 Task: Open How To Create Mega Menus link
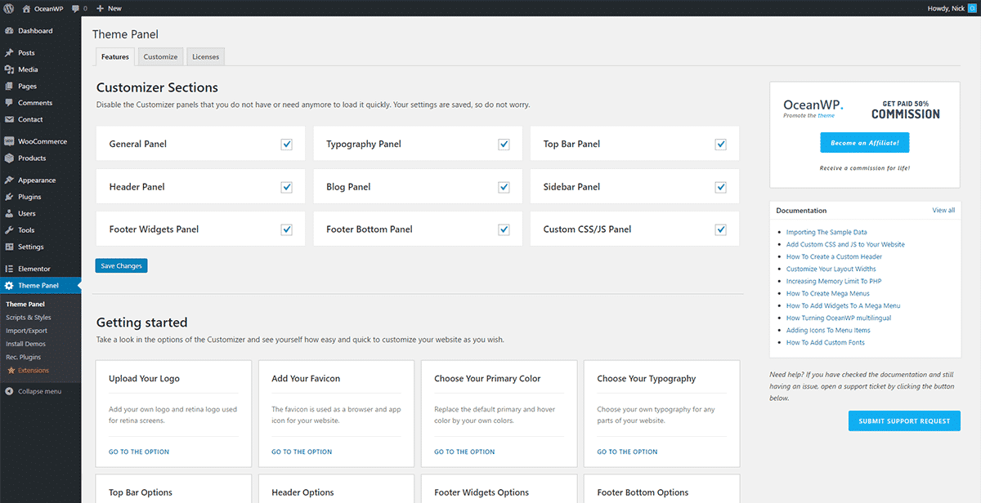point(828,294)
